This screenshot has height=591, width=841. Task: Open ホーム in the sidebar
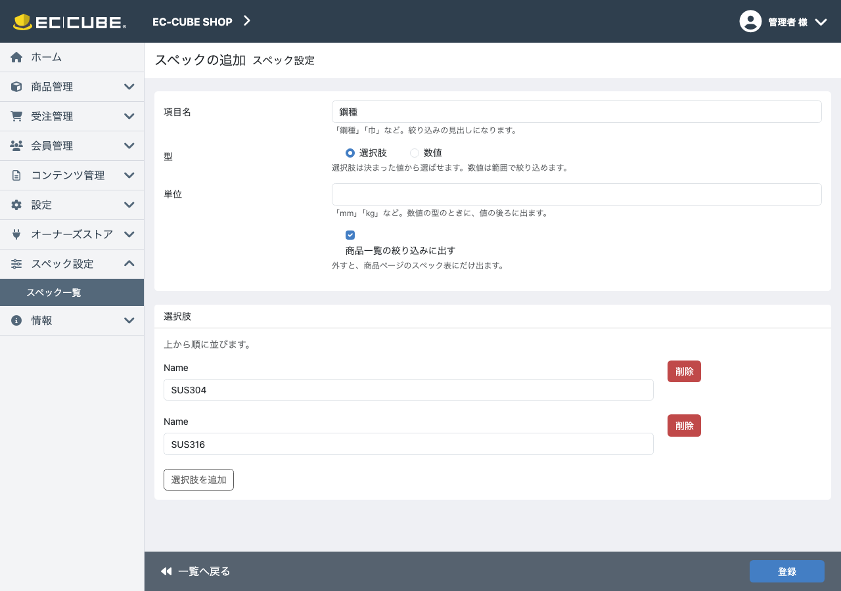pyautogui.click(x=72, y=57)
